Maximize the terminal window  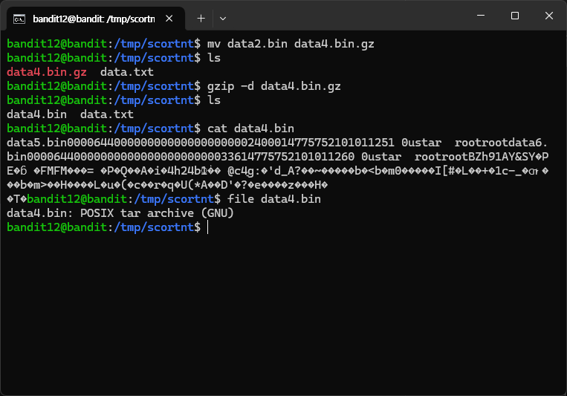[x=514, y=16]
